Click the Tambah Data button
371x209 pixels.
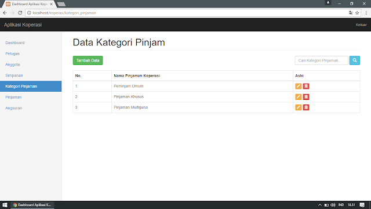88,60
